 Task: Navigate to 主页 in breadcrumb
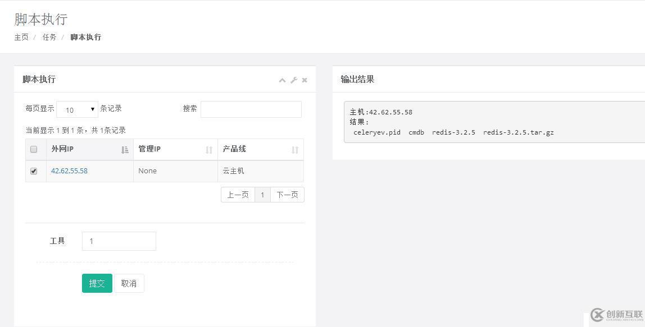(21, 37)
